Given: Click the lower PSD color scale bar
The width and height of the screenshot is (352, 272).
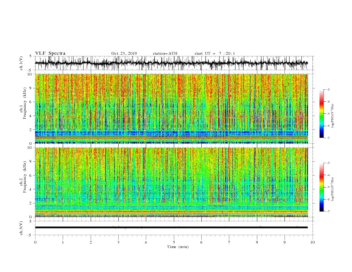Looking at the screenshot, I should (x=321, y=187).
